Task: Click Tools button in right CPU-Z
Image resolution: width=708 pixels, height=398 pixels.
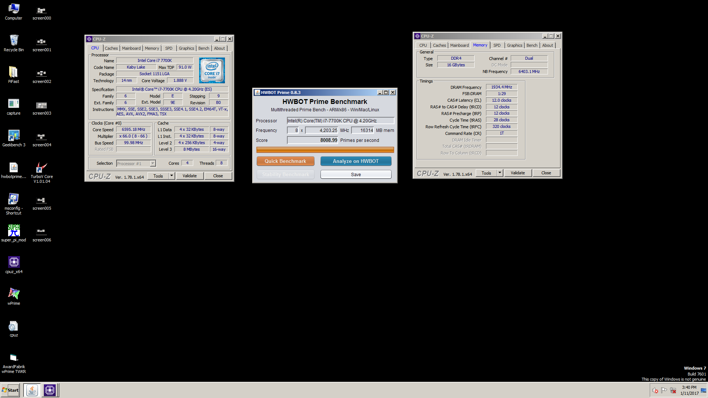Action: pyautogui.click(x=486, y=173)
